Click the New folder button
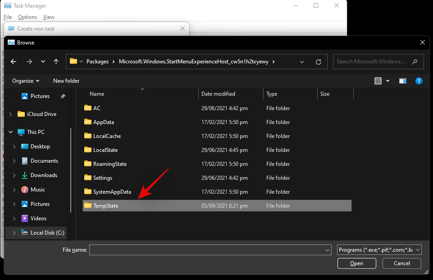Screen dimensions: 433x280 66,81
